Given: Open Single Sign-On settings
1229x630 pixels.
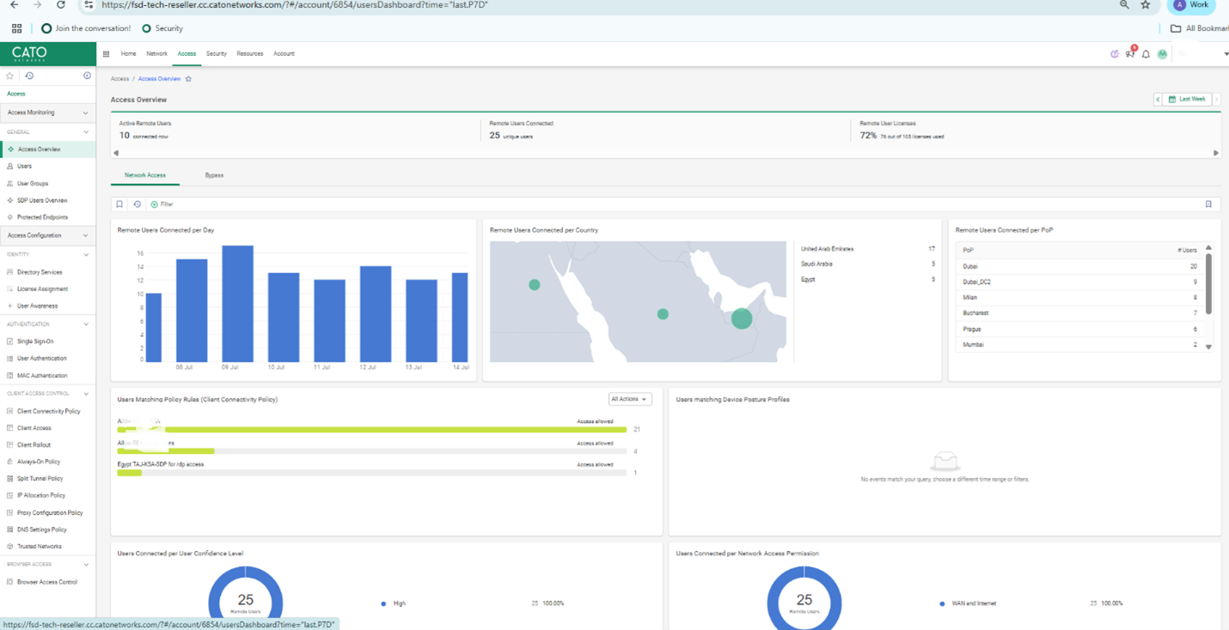Looking at the screenshot, I should (35, 342).
